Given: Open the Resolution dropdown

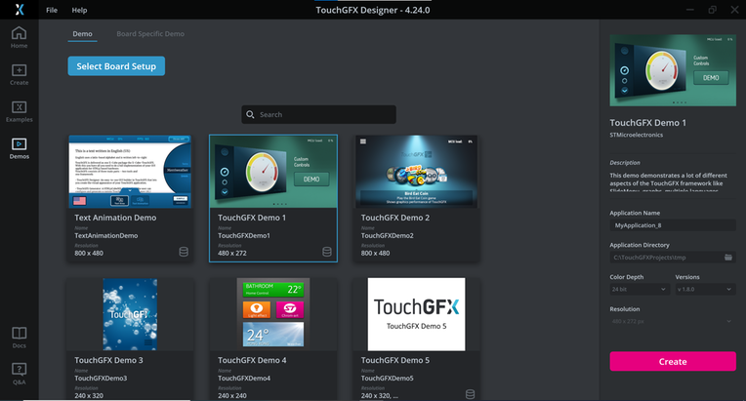Looking at the screenshot, I should click(673, 321).
